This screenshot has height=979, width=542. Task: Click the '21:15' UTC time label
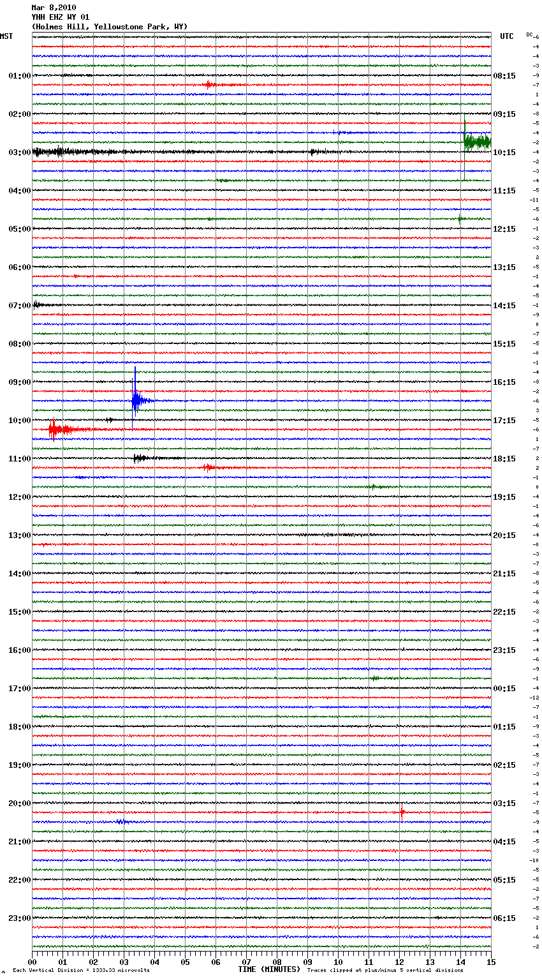pos(504,574)
